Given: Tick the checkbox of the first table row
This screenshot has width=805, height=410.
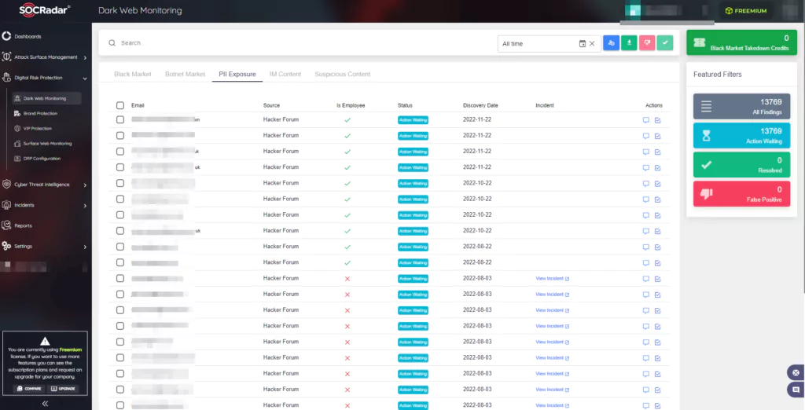Looking at the screenshot, I should click(120, 119).
